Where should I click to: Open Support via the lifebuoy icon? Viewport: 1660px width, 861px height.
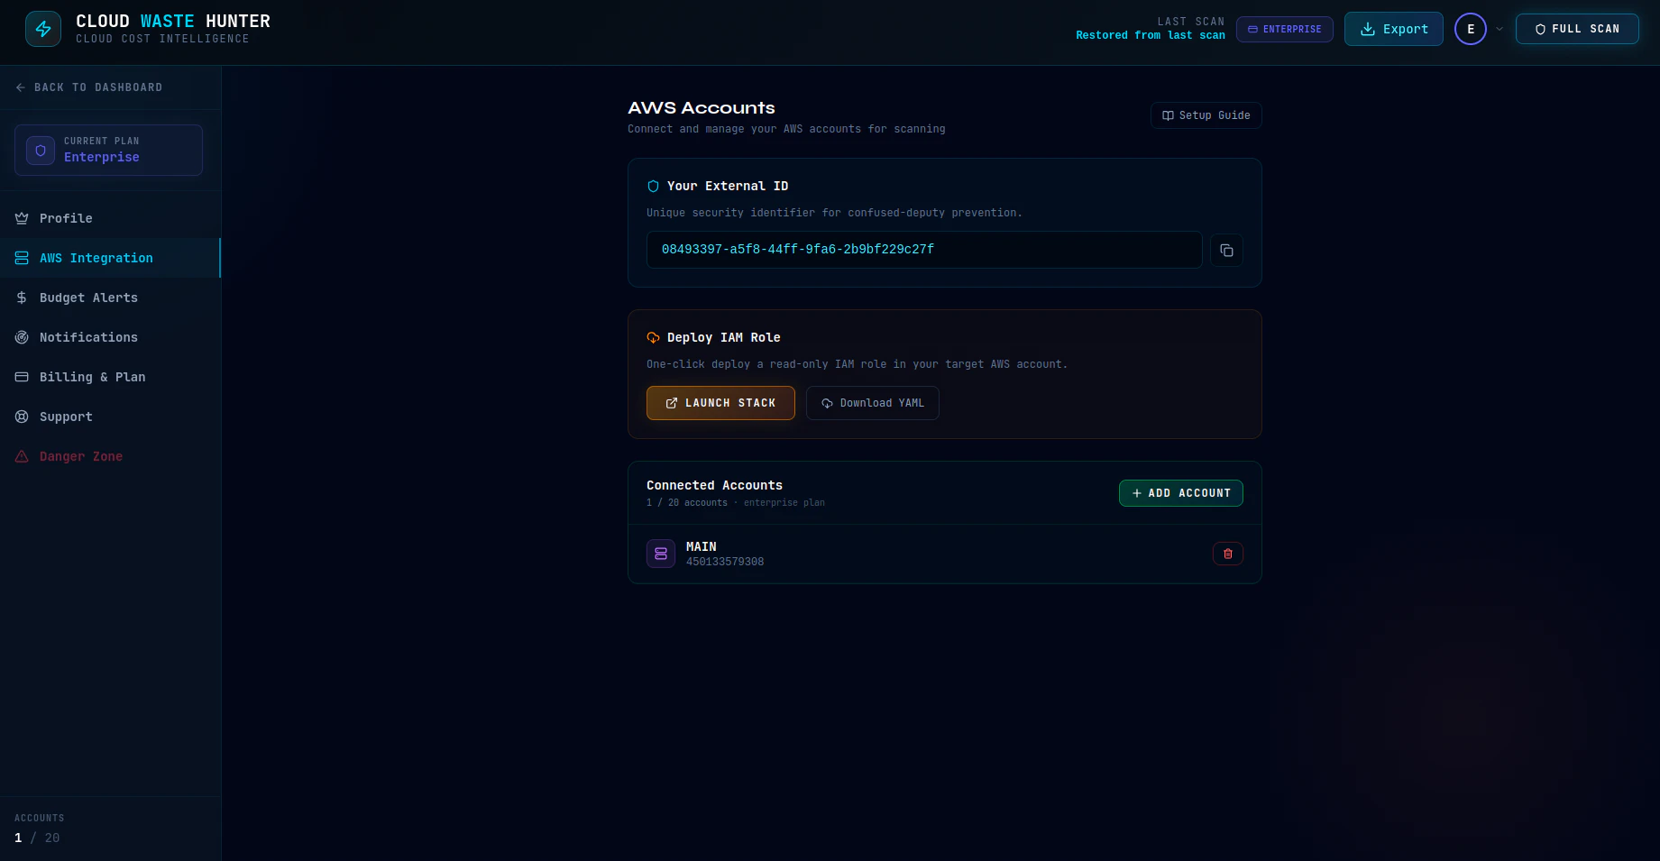pyautogui.click(x=22, y=417)
